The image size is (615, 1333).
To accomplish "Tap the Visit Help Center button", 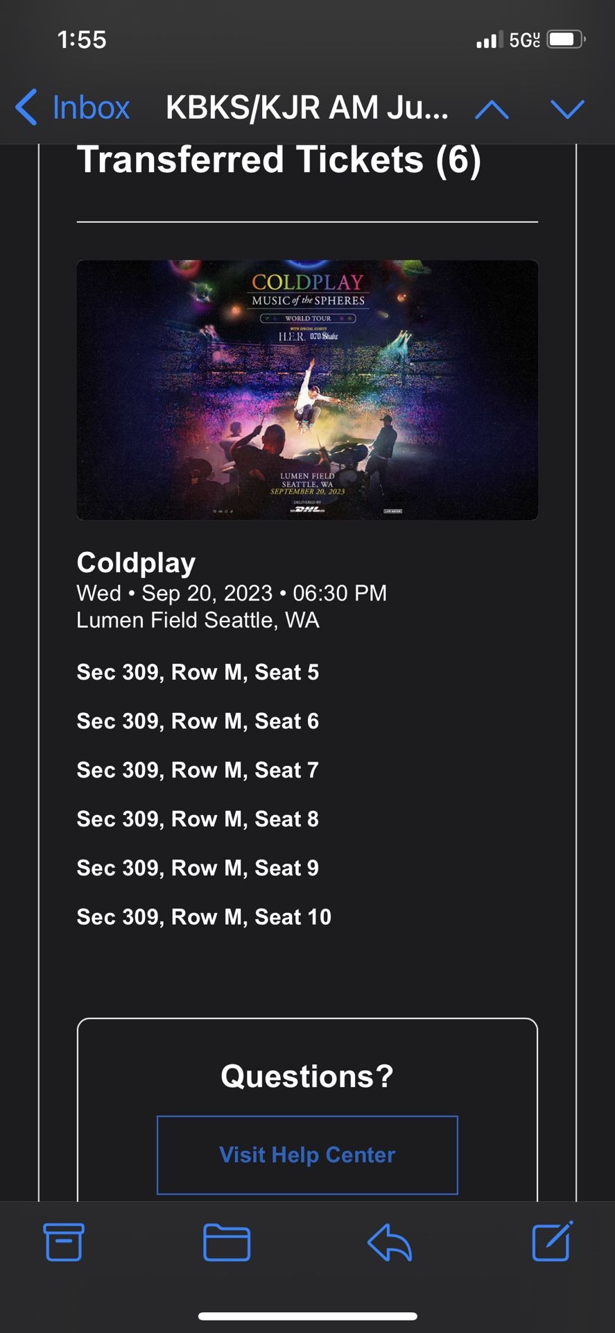I will pos(307,1155).
